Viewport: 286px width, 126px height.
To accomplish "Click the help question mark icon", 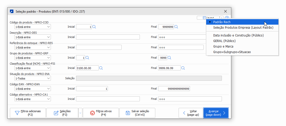I will [227, 18].
